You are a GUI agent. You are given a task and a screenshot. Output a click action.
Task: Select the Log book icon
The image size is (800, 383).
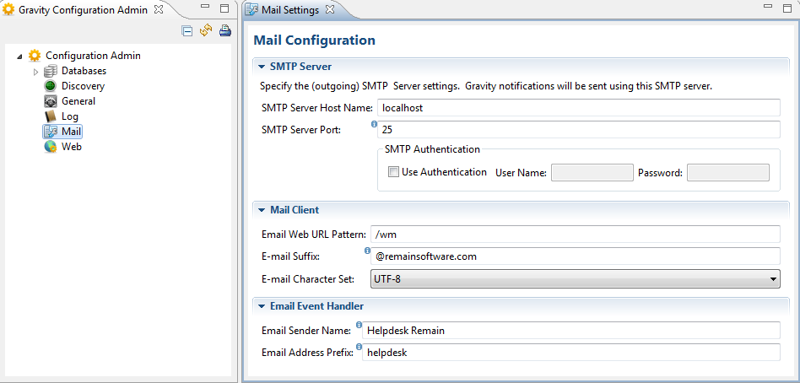50,116
